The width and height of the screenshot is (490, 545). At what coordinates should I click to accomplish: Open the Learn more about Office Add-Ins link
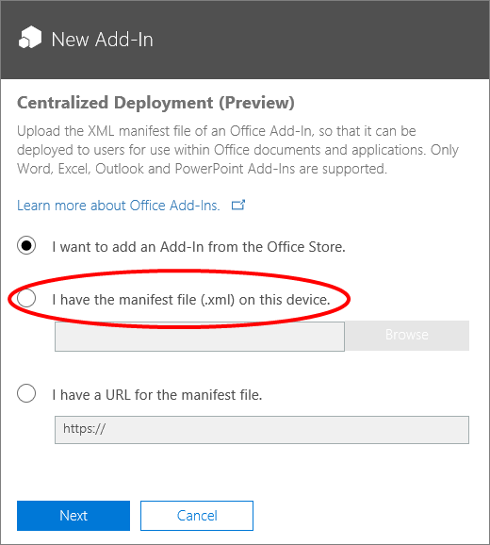pyautogui.click(x=119, y=206)
